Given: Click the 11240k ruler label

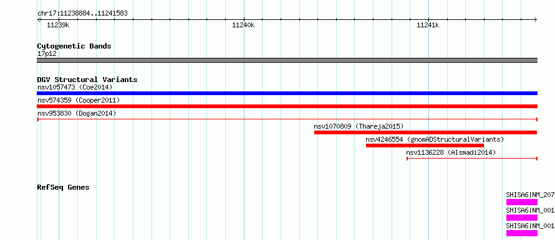Looking at the screenshot, I should (x=243, y=25).
